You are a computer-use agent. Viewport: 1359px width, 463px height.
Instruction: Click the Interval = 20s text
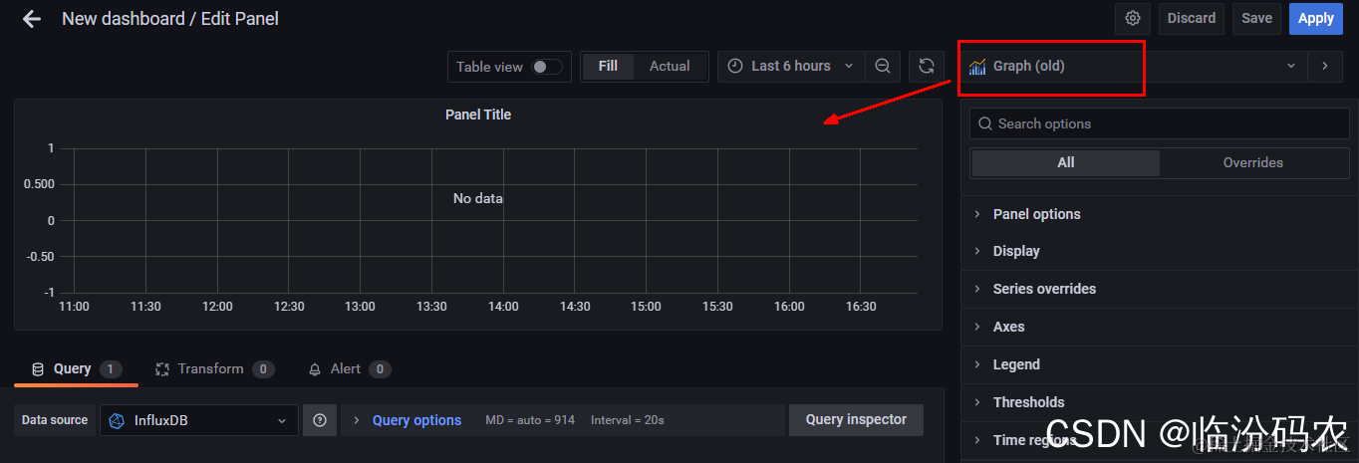[x=628, y=420]
